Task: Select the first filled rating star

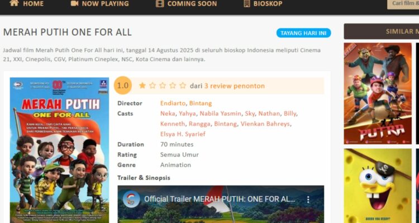Action: click(142, 85)
